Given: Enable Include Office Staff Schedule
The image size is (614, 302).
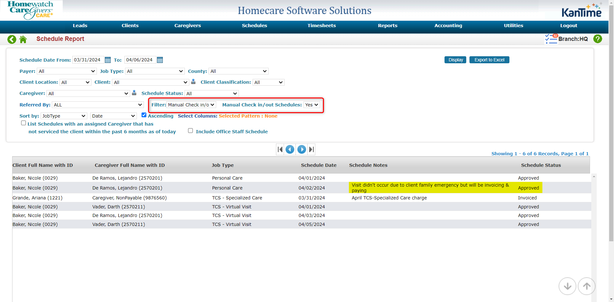Looking at the screenshot, I should [x=190, y=131].
